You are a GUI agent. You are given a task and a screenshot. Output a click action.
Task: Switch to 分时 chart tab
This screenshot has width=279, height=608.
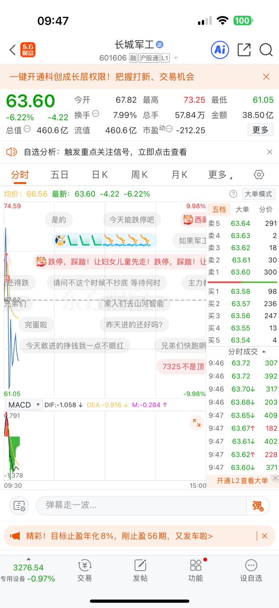click(x=20, y=175)
